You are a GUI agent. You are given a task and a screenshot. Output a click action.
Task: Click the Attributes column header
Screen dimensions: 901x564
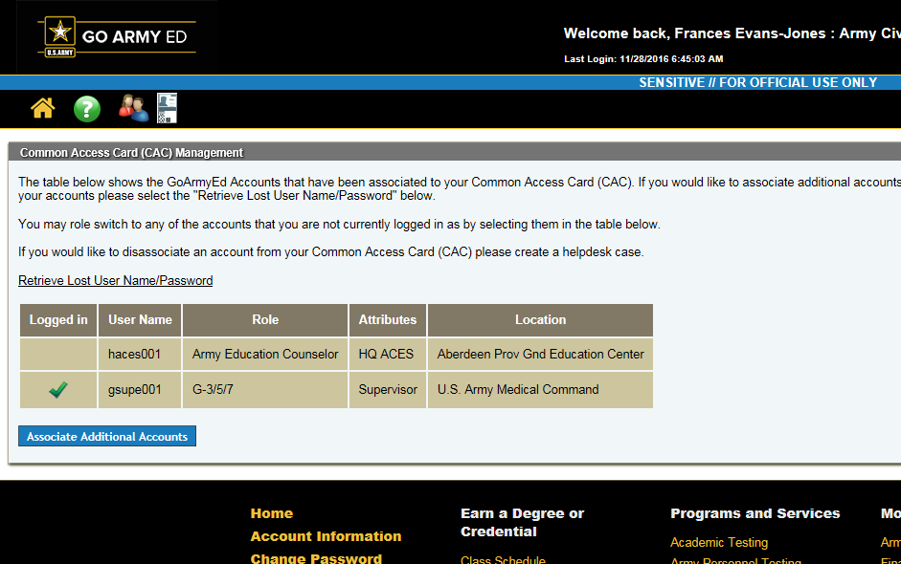click(x=387, y=320)
